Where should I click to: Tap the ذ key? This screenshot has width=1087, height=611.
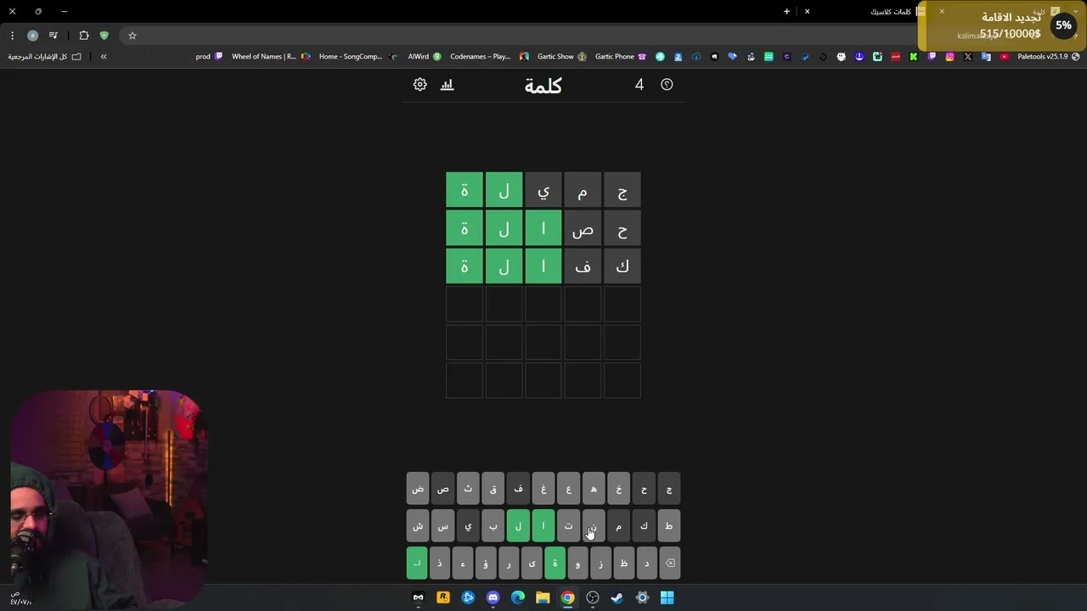[440, 563]
